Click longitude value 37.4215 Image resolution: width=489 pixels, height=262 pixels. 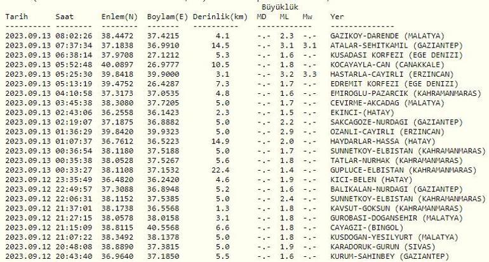click(x=163, y=36)
